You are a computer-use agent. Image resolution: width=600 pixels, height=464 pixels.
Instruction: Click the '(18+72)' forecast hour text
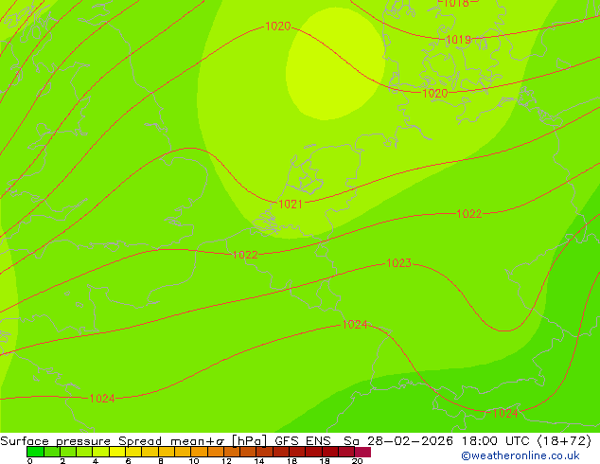pos(564,441)
